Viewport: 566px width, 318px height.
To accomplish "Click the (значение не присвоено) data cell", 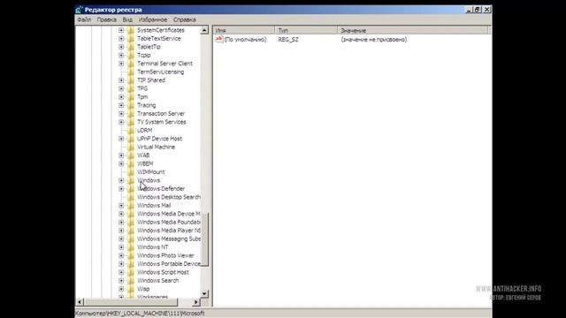I will tap(373, 39).
